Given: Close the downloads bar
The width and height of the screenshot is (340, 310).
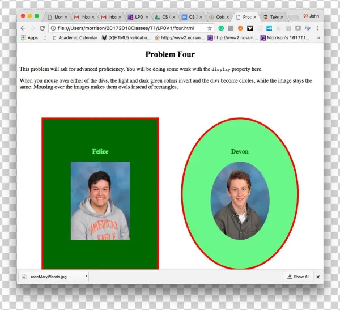Looking at the screenshot, I should click(318, 277).
